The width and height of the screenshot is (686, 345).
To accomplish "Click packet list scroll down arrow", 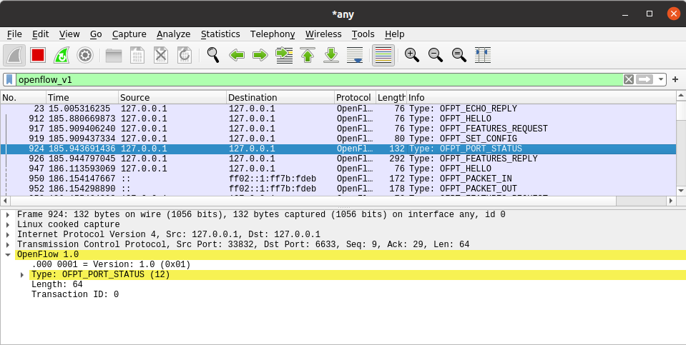I will pyautogui.click(x=681, y=191).
